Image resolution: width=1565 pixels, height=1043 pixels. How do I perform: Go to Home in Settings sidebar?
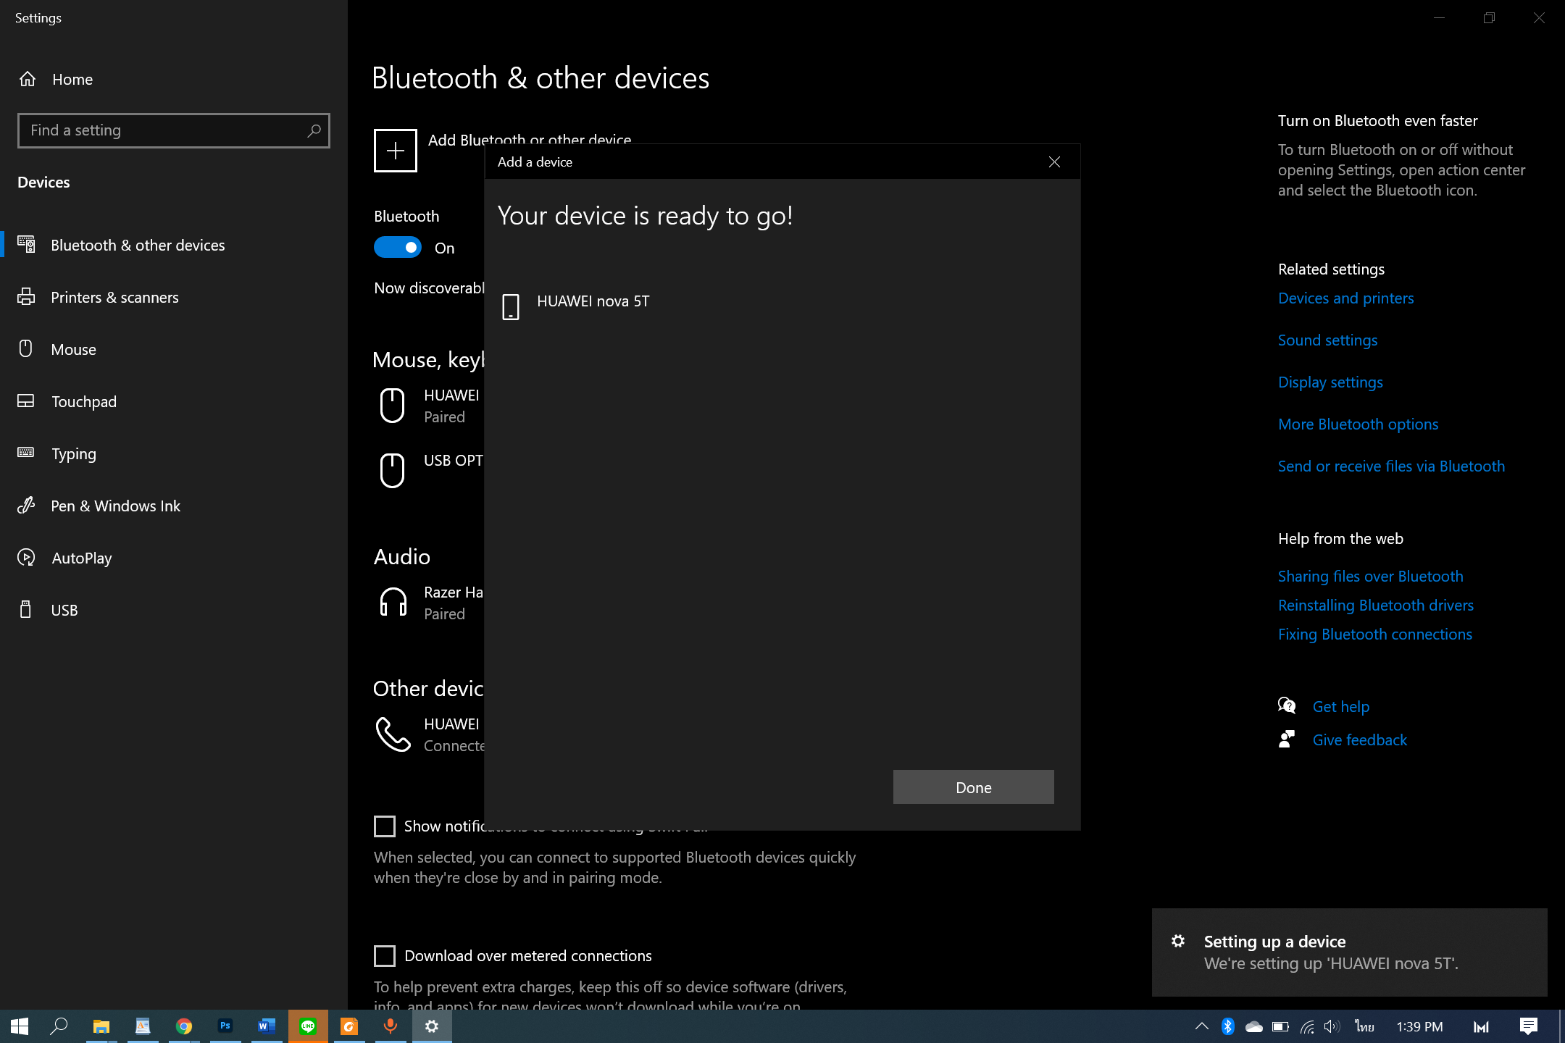click(174, 79)
